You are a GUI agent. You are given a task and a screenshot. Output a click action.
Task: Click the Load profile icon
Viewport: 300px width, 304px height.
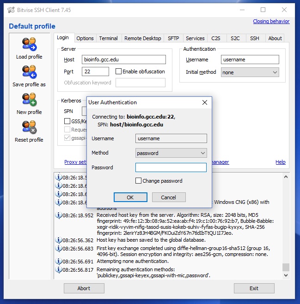[29, 44]
